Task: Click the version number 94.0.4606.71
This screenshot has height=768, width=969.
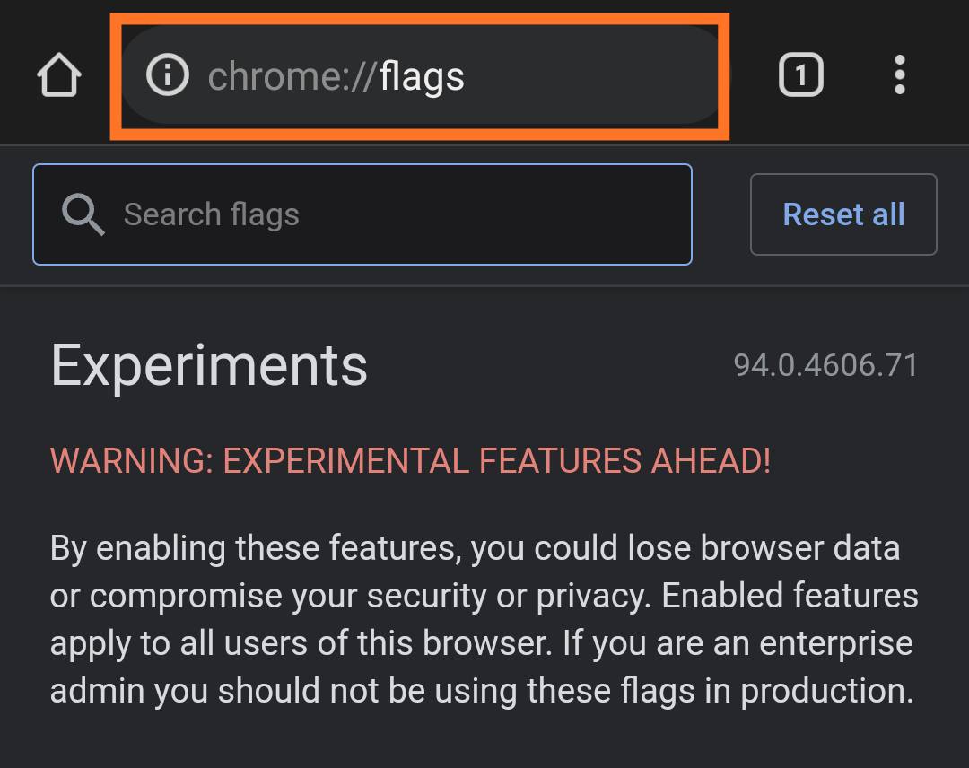Action: point(825,364)
